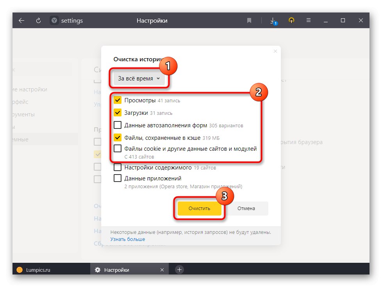This screenshot has height=287, width=382.
Task: Enable 'Данные автозаполнения форм' checkbox
Action: (118, 125)
